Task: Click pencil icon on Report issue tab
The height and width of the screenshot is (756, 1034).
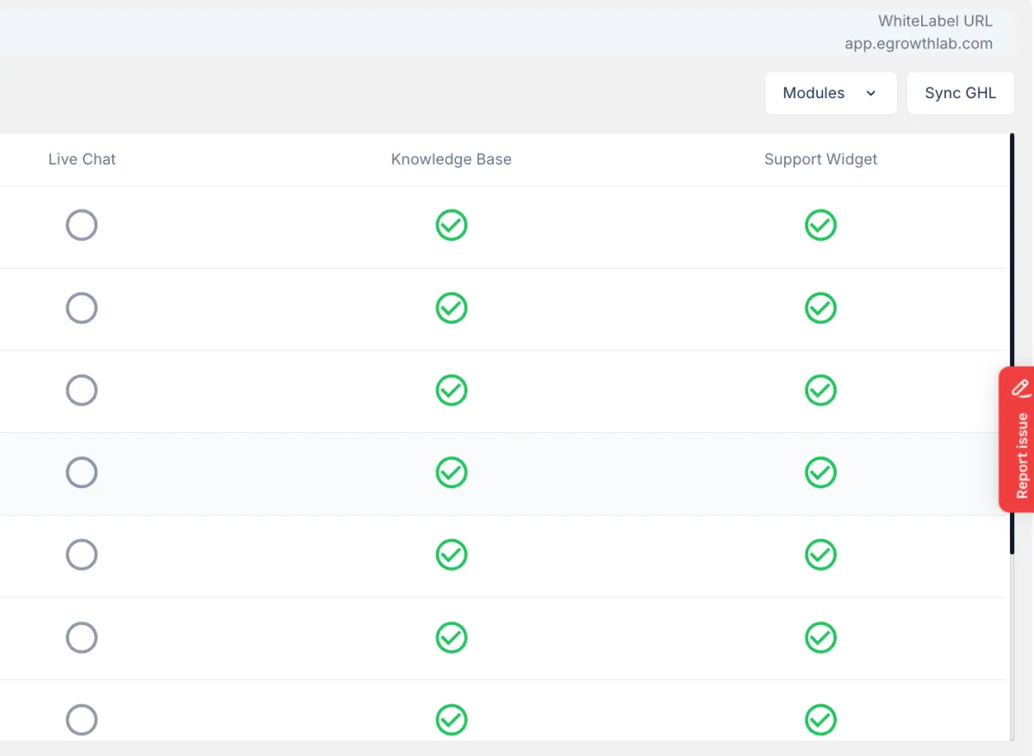Action: point(1021,387)
